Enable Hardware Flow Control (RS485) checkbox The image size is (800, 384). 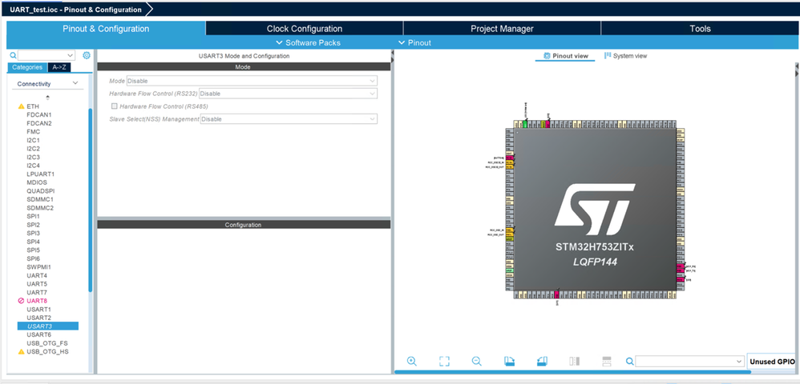pyautogui.click(x=115, y=106)
